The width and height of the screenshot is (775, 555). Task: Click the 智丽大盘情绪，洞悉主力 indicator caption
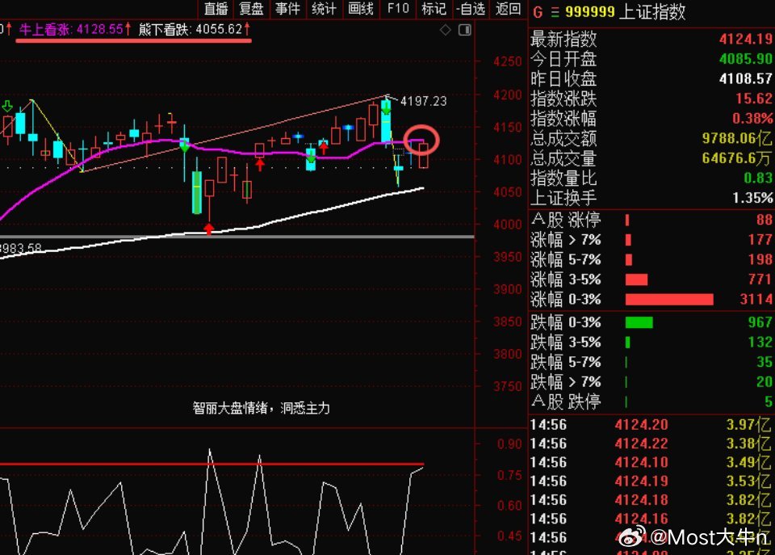[x=261, y=408]
